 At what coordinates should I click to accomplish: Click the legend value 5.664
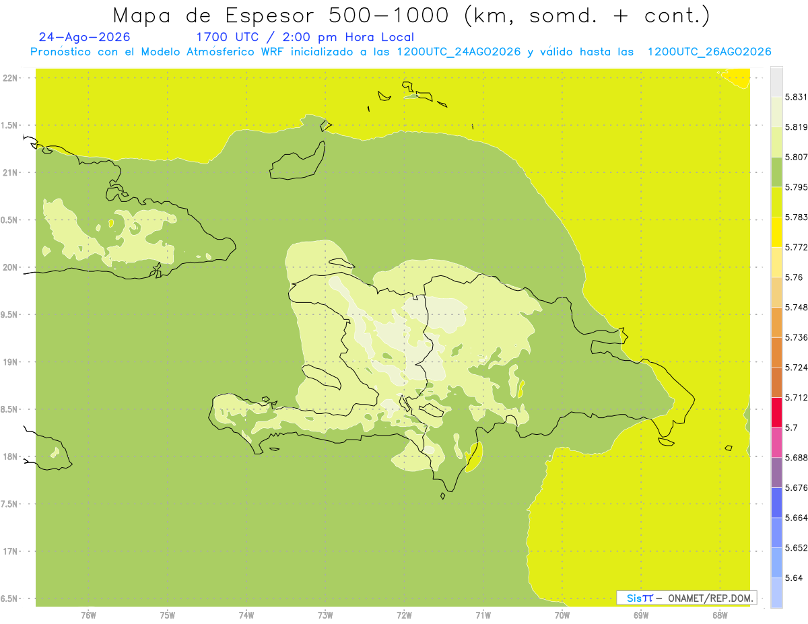point(797,518)
